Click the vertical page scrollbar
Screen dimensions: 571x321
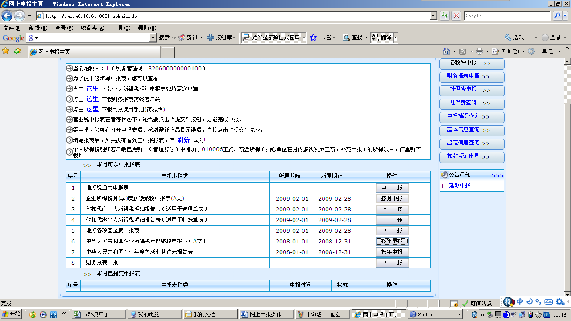point(567,178)
